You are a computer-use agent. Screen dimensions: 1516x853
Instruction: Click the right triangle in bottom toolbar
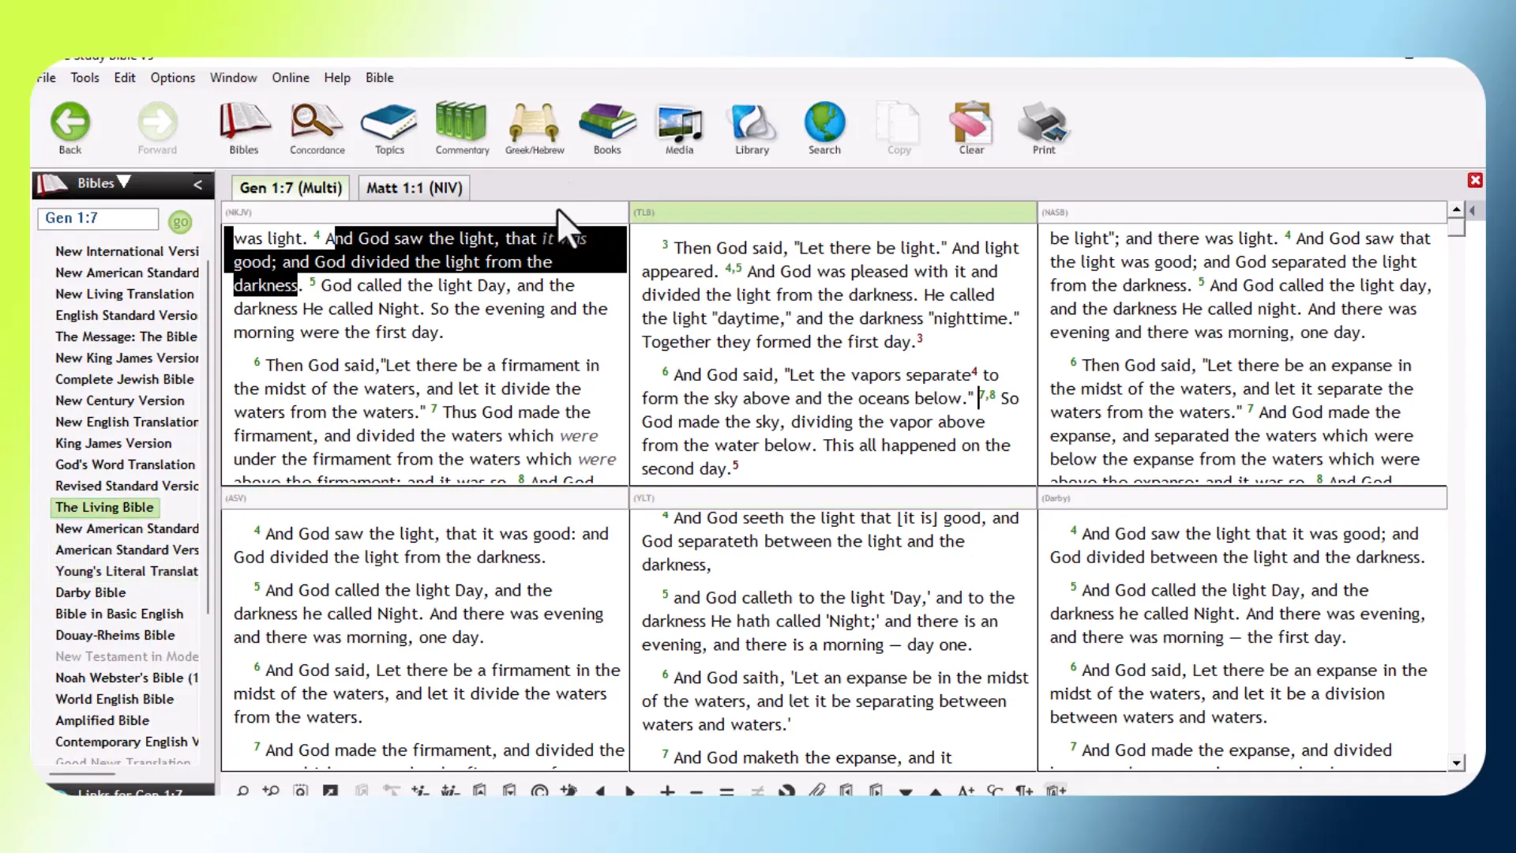coord(629,790)
